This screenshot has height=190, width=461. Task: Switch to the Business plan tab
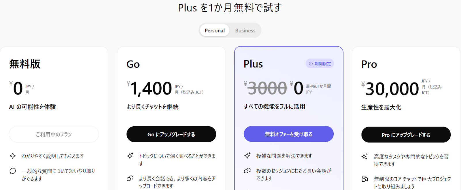pyautogui.click(x=245, y=31)
